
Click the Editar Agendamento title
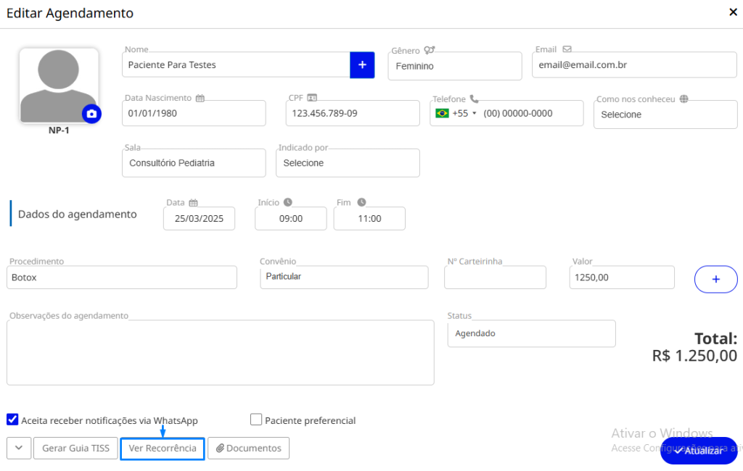(70, 13)
